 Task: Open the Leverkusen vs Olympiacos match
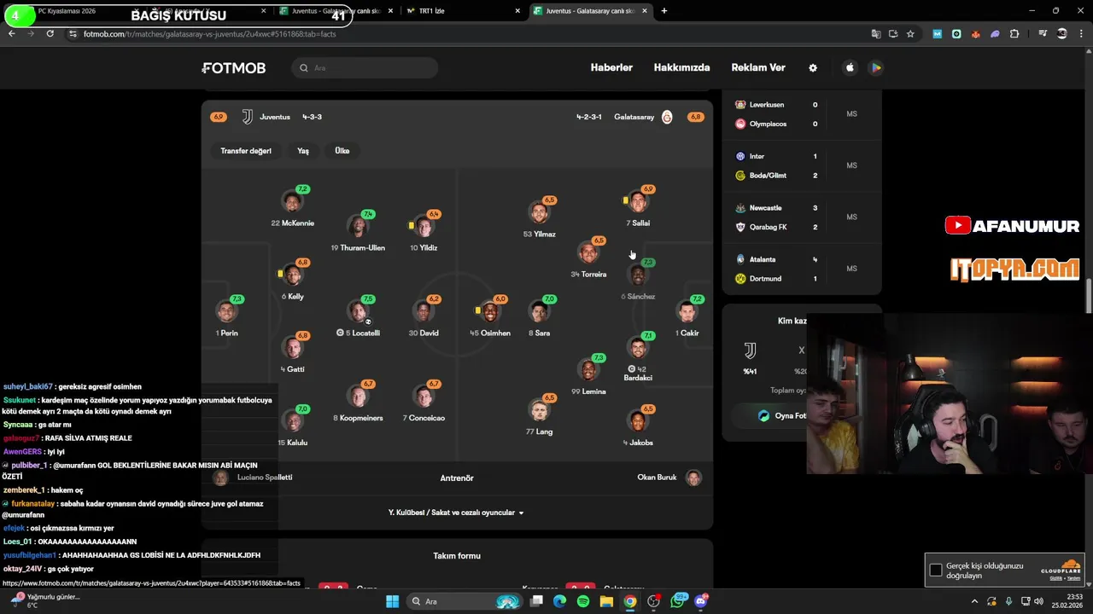[x=801, y=114]
